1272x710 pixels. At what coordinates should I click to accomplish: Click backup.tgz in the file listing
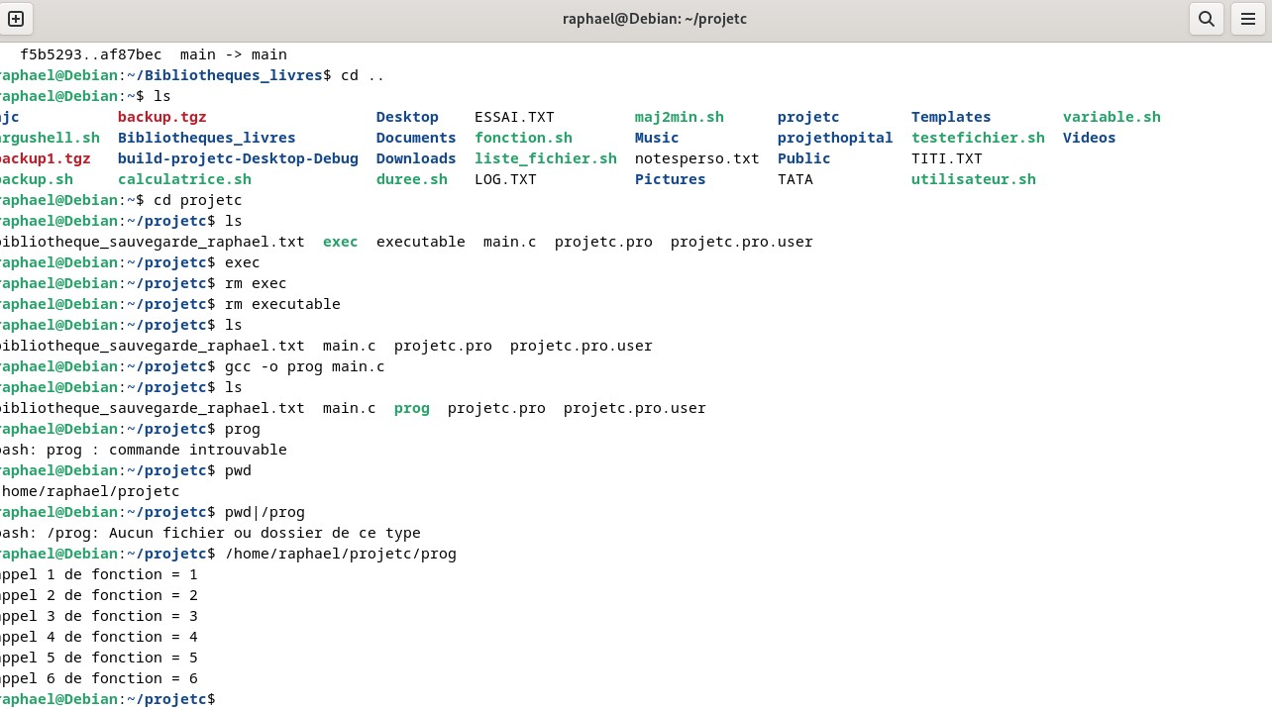click(x=161, y=117)
